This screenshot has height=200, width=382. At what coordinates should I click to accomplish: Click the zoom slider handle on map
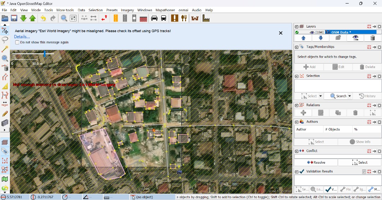(45, 54)
